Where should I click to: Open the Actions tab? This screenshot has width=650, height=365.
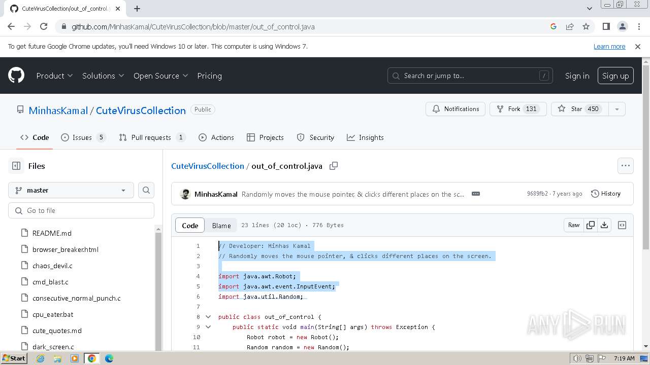[x=216, y=137]
